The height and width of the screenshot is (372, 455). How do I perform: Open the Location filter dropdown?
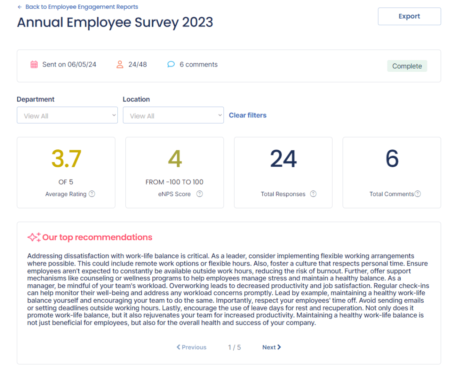coord(173,115)
